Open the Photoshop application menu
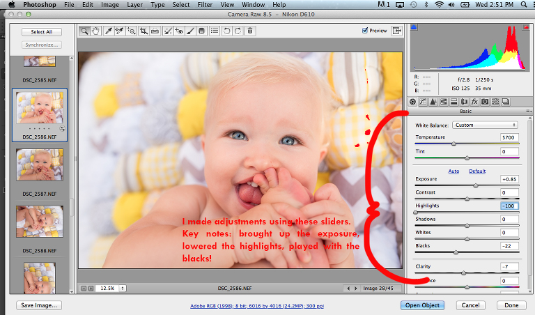 [40, 5]
